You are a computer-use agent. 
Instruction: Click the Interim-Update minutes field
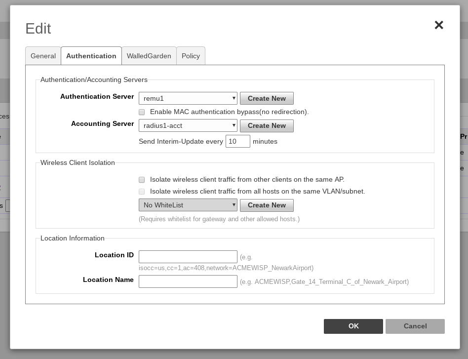click(237, 141)
